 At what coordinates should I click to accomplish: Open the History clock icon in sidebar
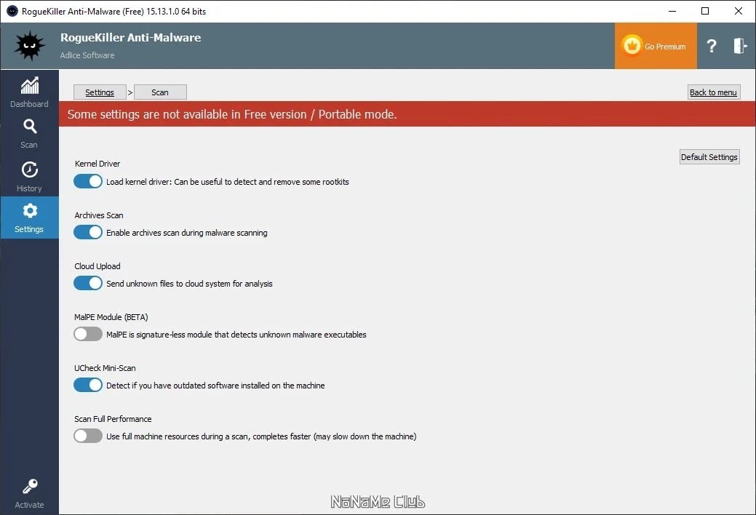point(29,169)
